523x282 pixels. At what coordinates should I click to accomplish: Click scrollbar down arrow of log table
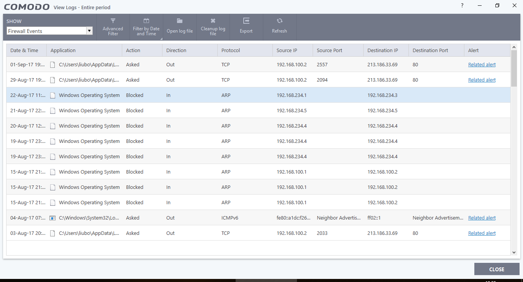pyautogui.click(x=514, y=252)
